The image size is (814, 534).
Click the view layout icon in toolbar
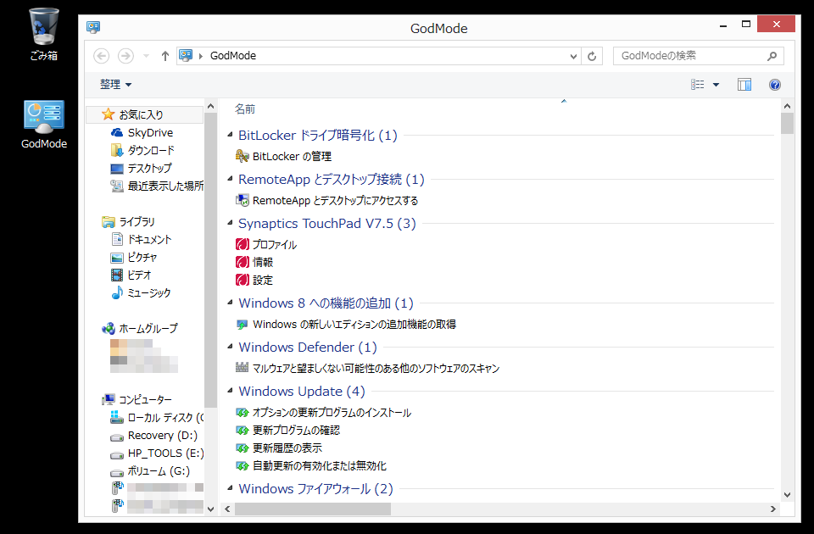coord(697,85)
